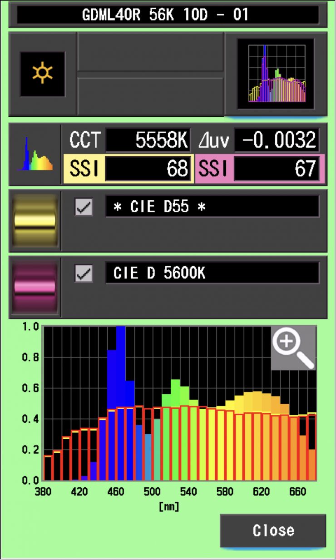Click the 380 wavelength axis label

point(44,491)
